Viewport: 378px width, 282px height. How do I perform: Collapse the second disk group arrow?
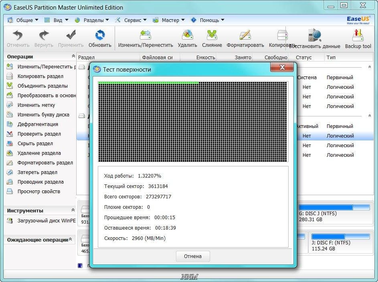370,116
